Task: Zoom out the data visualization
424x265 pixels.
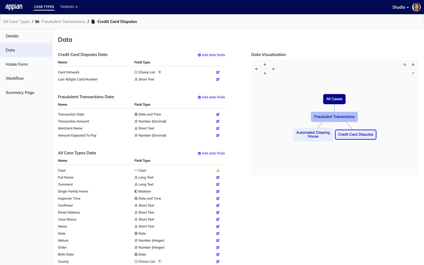Action: 405,65
